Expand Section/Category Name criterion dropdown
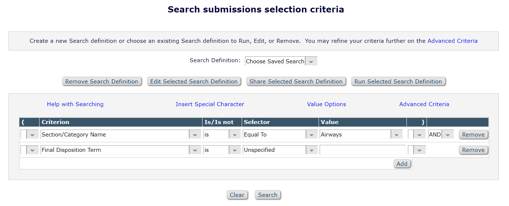This screenshot has height=206, width=509. pos(121,135)
